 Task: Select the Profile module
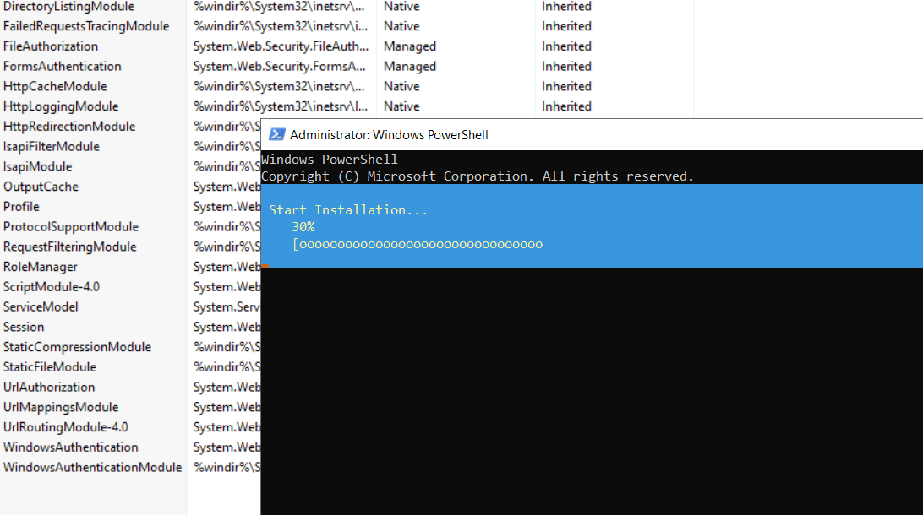pos(21,206)
